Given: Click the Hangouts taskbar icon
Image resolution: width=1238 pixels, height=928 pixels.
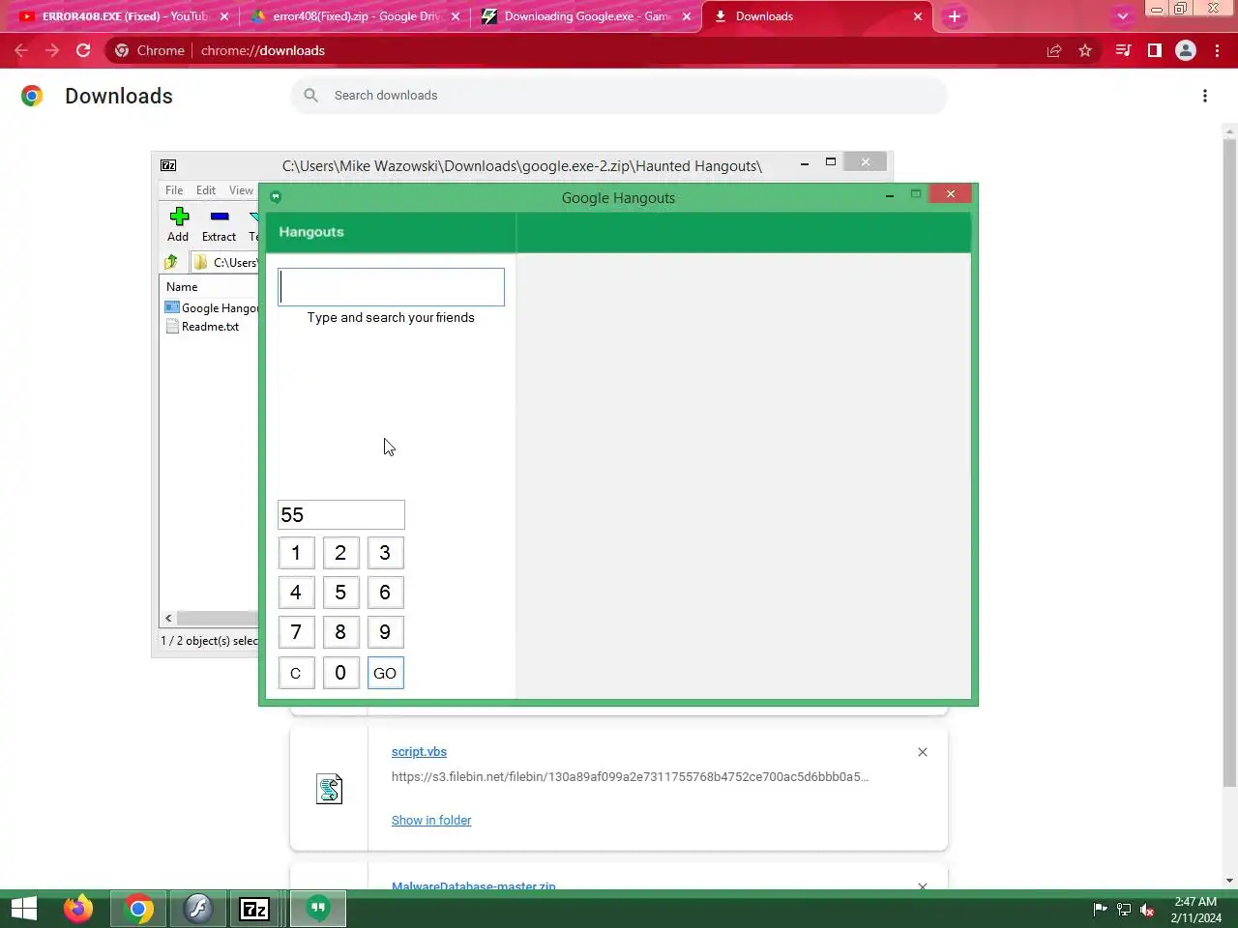Looking at the screenshot, I should point(317,909).
